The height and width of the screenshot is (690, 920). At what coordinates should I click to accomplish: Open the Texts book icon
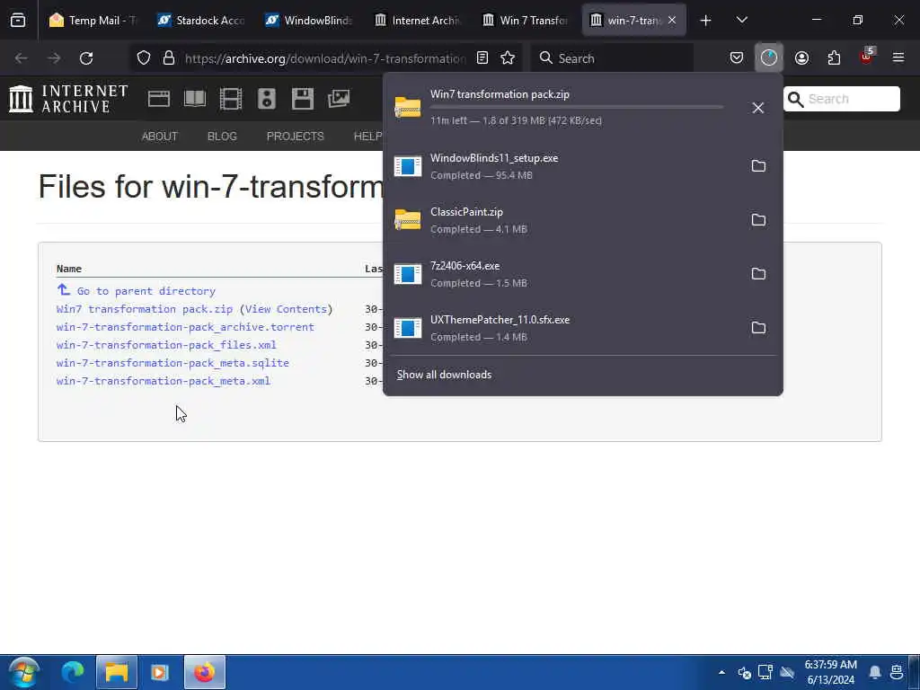coord(195,99)
